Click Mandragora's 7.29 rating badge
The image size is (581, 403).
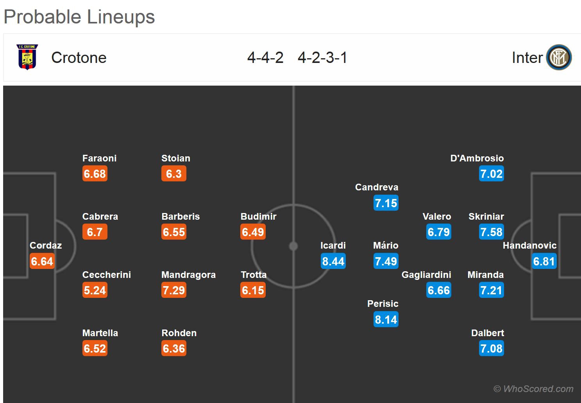pyautogui.click(x=174, y=290)
